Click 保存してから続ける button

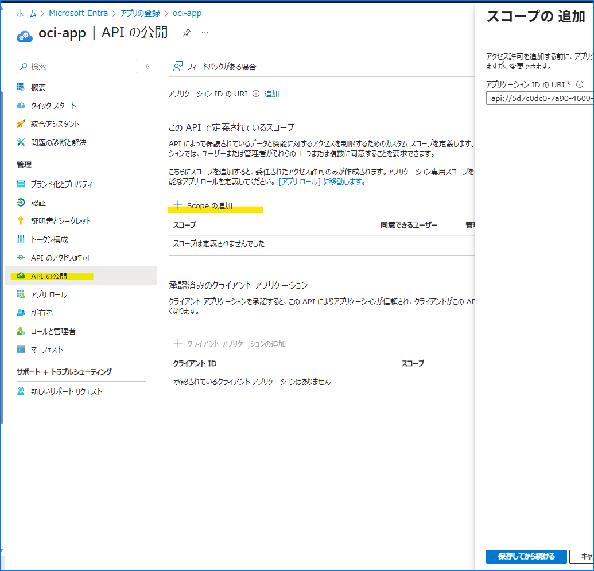[526, 556]
